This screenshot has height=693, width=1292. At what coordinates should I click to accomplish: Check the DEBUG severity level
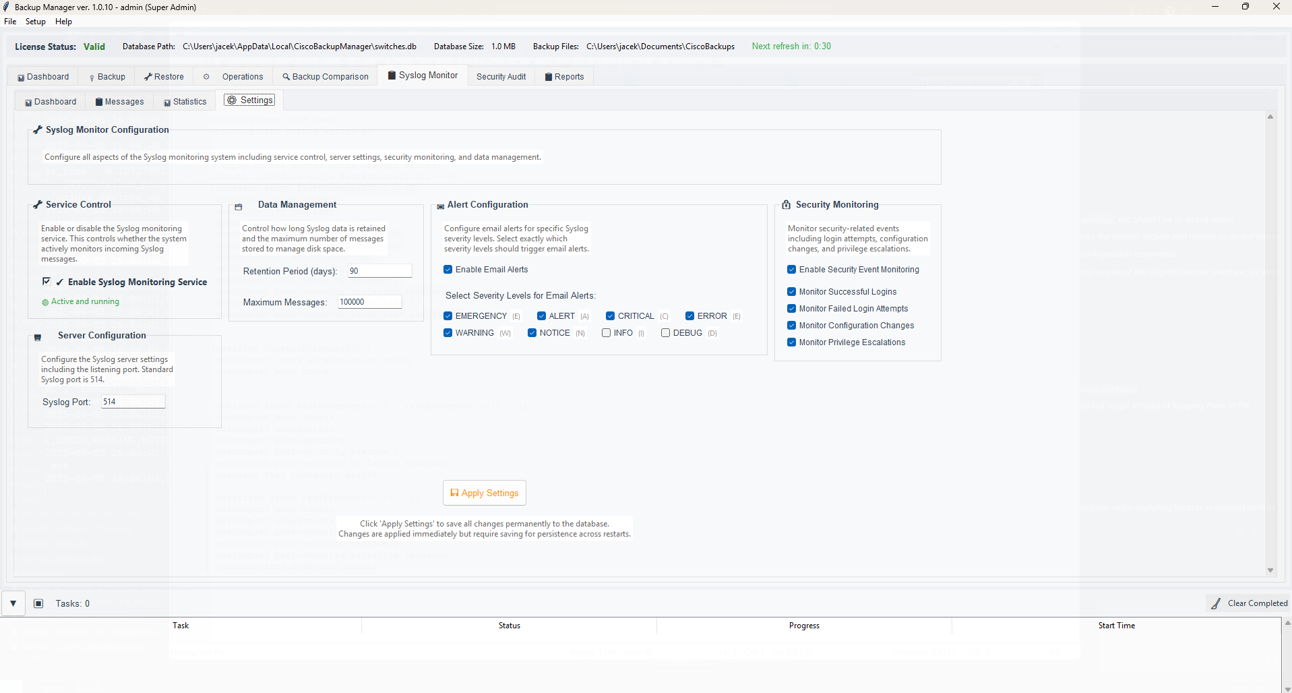click(666, 333)
